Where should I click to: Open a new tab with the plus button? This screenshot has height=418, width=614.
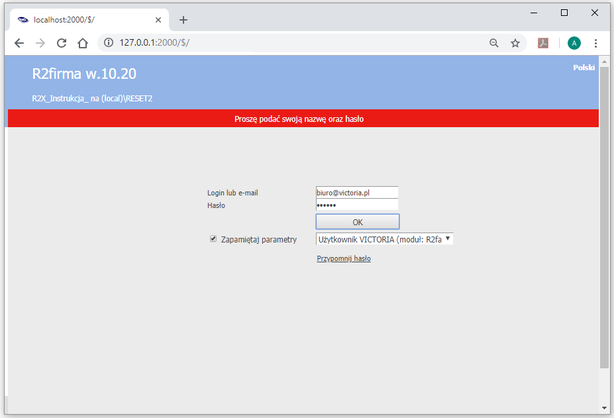pos(183,20)
